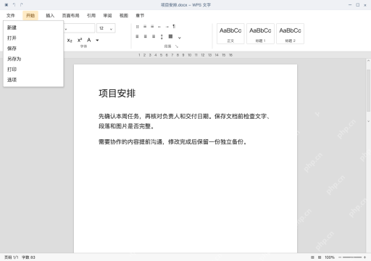Increase the paragraph indent
Image resolution: width=371 pixels, height=261 pixels.
(167, 27)
